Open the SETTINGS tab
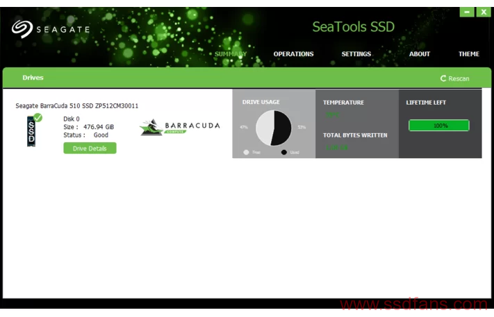 (356, 54)
